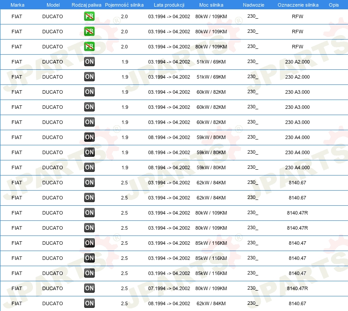Select the 230_ body cell in the 07.1994 row
348x311 pixels.
click(x=253, y=288)
